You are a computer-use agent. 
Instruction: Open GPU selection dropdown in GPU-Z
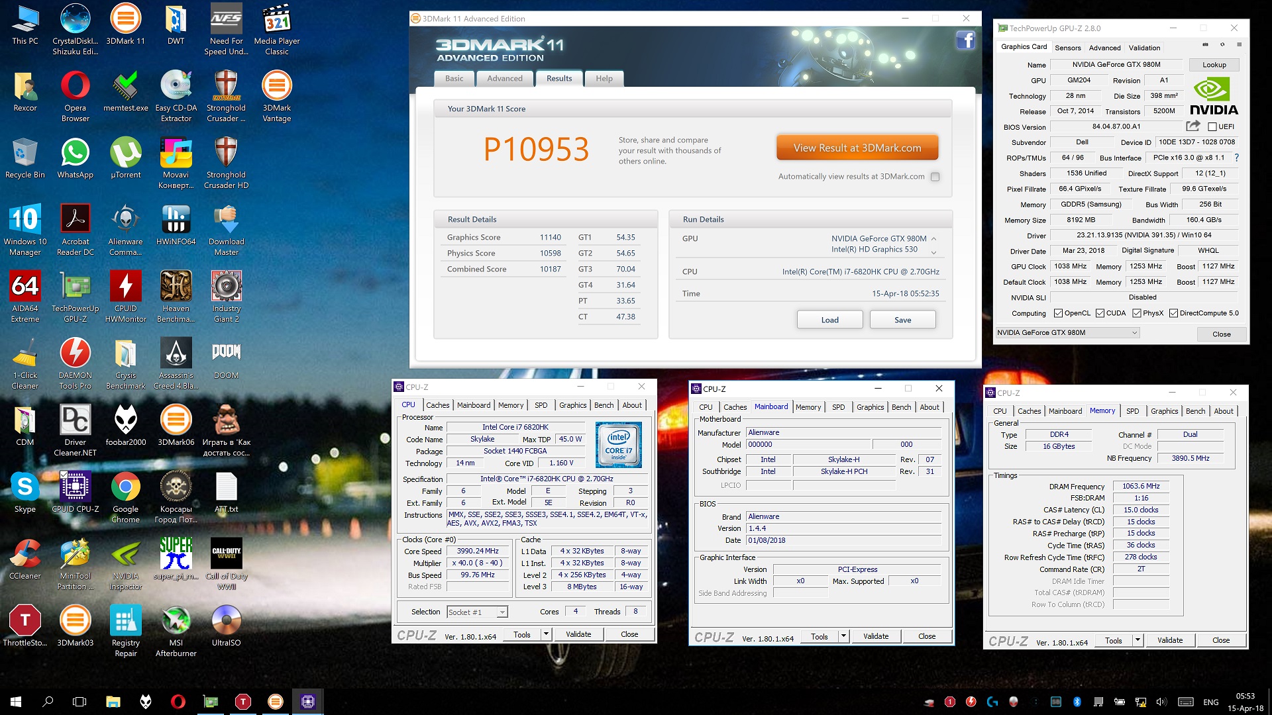(x=1067, y=333)
